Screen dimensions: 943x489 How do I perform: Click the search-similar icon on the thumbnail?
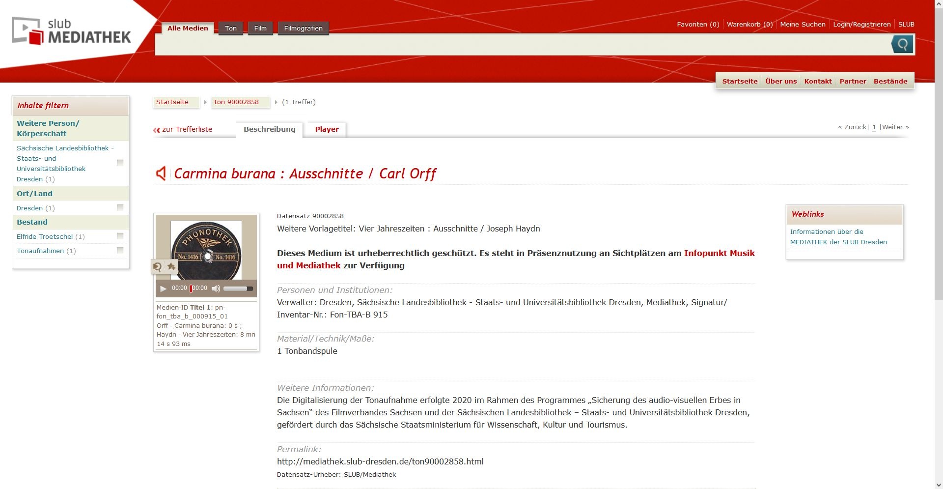pos(157,266)
